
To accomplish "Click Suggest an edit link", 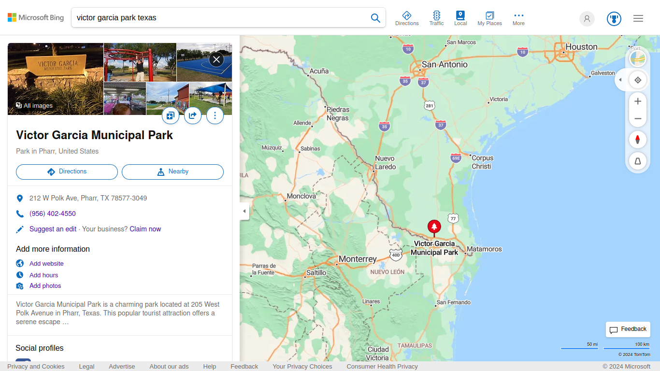I will click(x=53, y=229).
